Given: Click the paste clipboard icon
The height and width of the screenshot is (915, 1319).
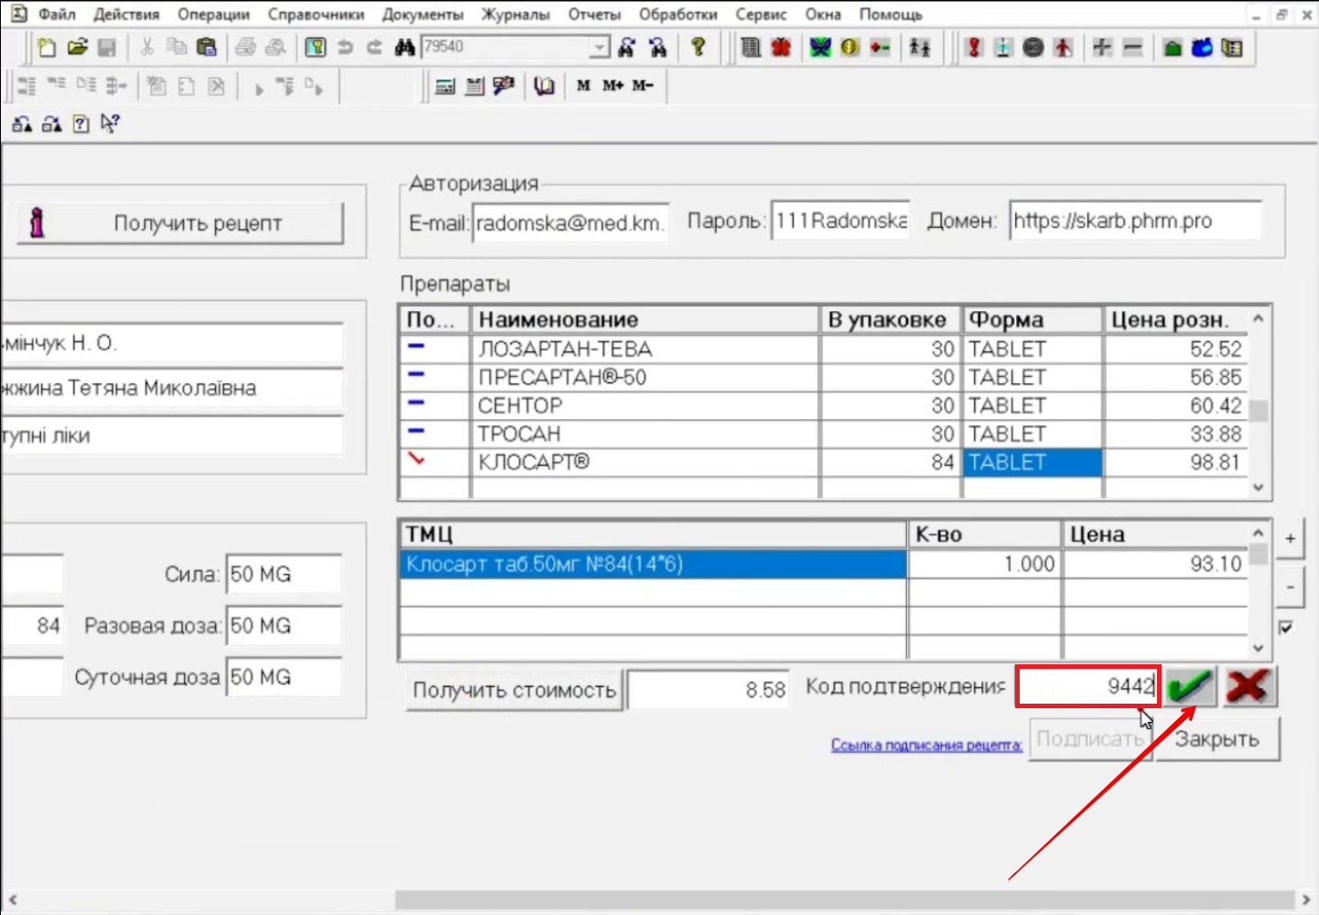Looking at the screenshot, I should click(x=207, y=48).
